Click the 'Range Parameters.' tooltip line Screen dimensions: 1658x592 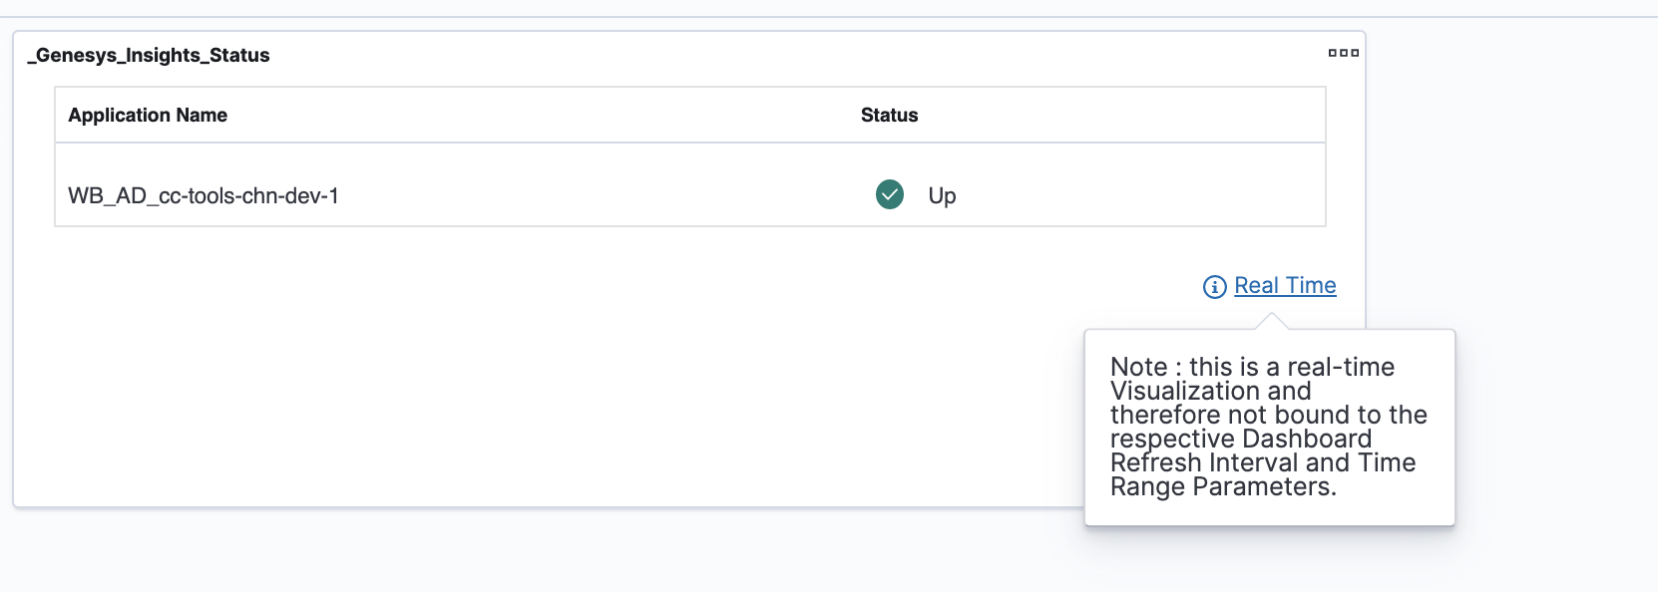(x=1223, y=487)
